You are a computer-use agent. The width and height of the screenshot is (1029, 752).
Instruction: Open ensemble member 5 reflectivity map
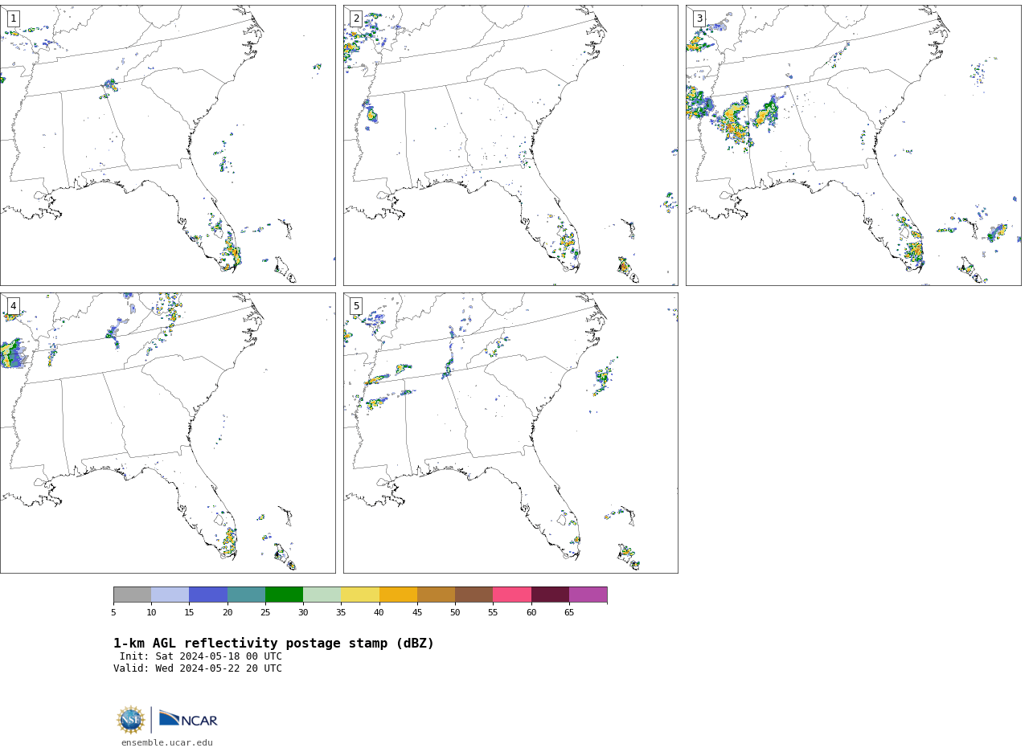510,433
